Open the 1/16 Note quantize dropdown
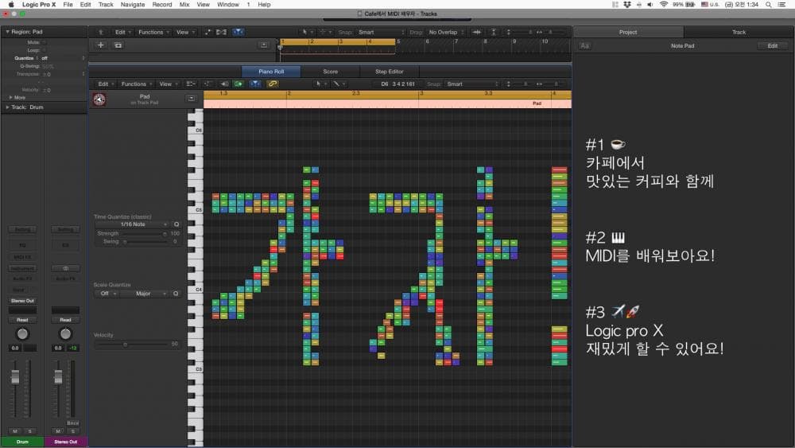Screen dimensions: 795x448 pyautogui.click(x=133, y=224)
